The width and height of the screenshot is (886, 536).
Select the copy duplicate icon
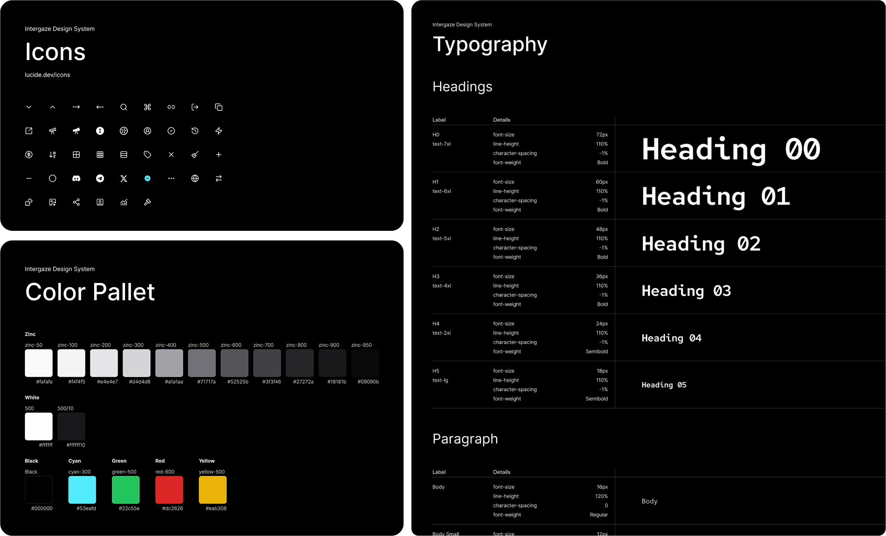219,107
